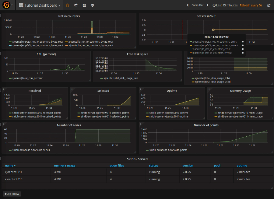The image size is (274, 199).
Task: Click row handle beside Received panel
Action: pyautogui.click(x=1, y=90)
